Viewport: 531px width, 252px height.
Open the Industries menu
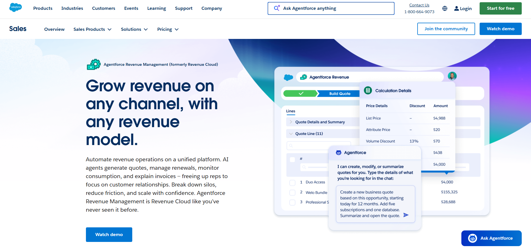pyautogui.click(x=72, y=8)
